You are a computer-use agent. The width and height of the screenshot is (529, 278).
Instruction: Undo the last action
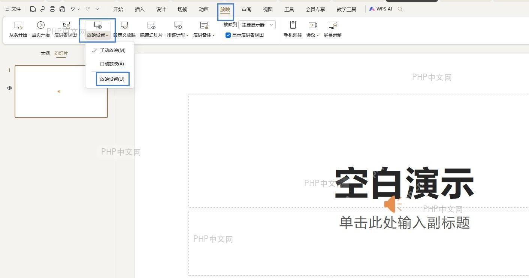73,9
